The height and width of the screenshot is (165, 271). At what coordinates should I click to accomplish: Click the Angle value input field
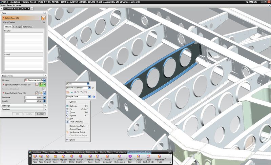click(30, 101)
